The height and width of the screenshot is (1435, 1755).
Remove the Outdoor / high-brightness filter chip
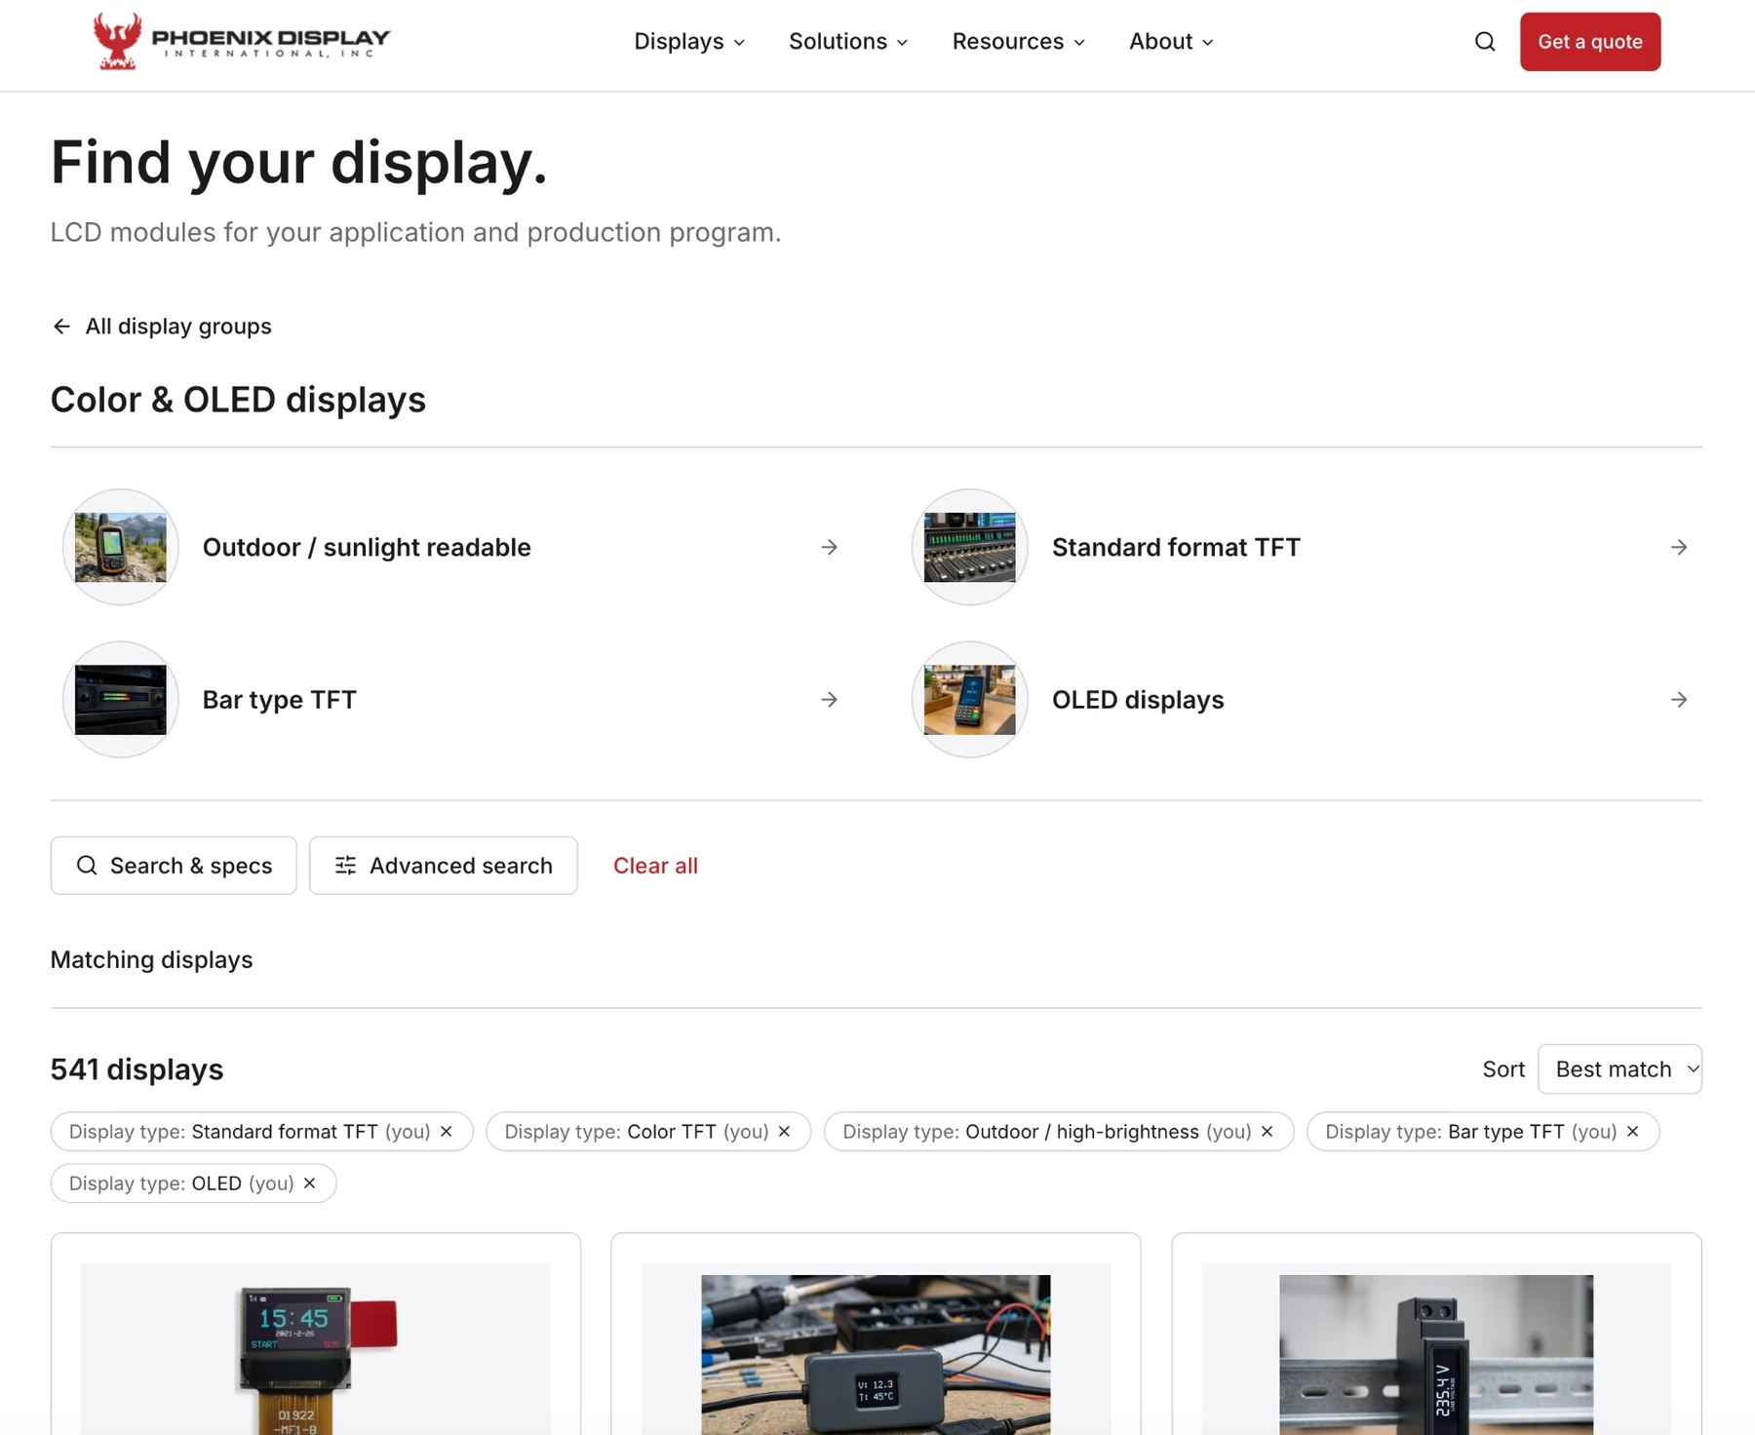[x=1267, y=1132]
